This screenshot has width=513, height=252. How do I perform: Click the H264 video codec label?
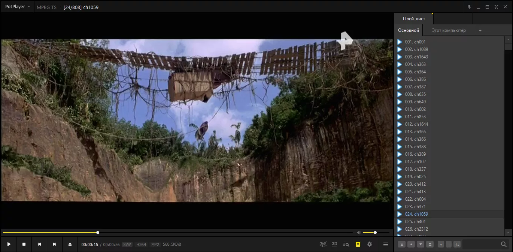pyautogui.click(x=141, y=245)
